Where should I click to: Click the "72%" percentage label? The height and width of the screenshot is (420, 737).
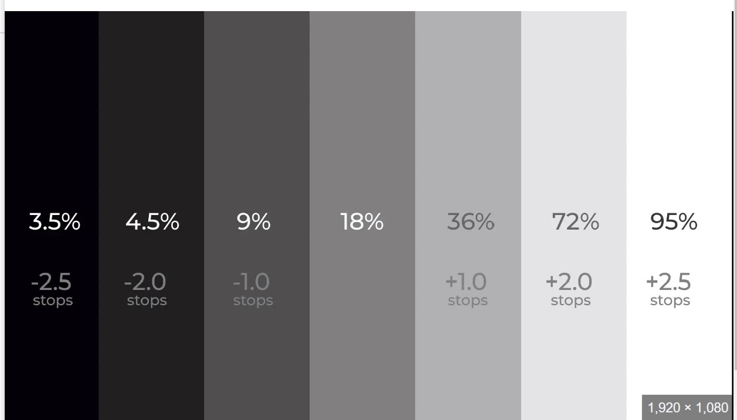pos(575,222)
